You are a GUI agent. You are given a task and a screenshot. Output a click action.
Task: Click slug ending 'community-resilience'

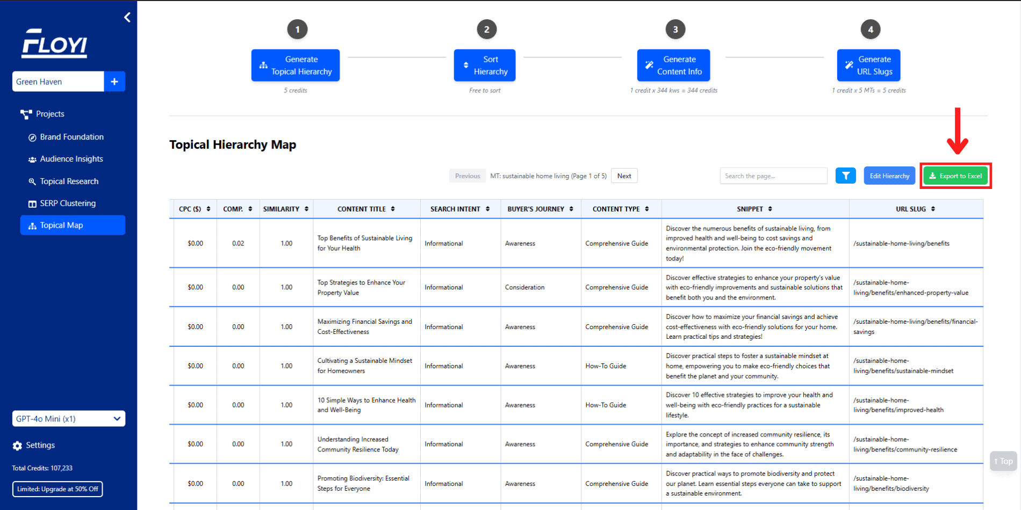tap(905, 445)
